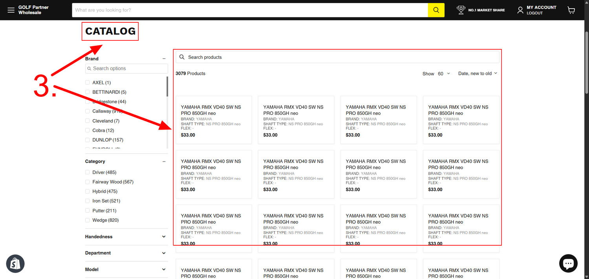Screen dimensions: 589x279
Task: Collapse the Brand filter section
Action: (164, 59)
